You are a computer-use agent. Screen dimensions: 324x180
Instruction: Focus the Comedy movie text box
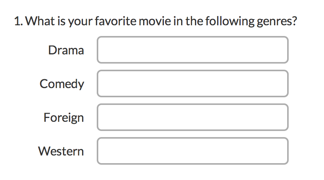click(x=193, y=83)
